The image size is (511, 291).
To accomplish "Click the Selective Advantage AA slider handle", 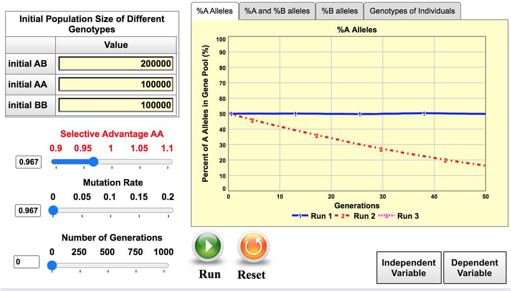I will [x=93, y=161].
